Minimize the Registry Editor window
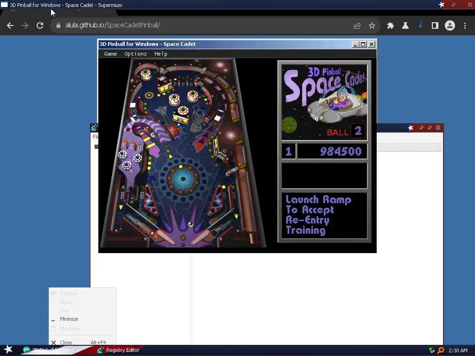This screenshot has width=475, height=356. 421,128
